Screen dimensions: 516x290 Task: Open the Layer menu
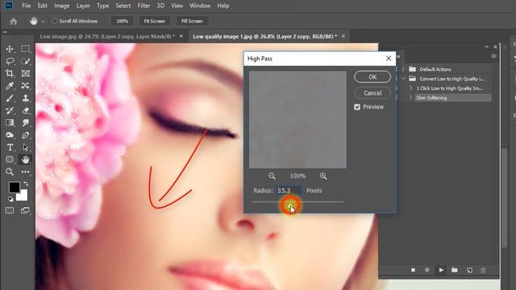[x=83, y=6]
